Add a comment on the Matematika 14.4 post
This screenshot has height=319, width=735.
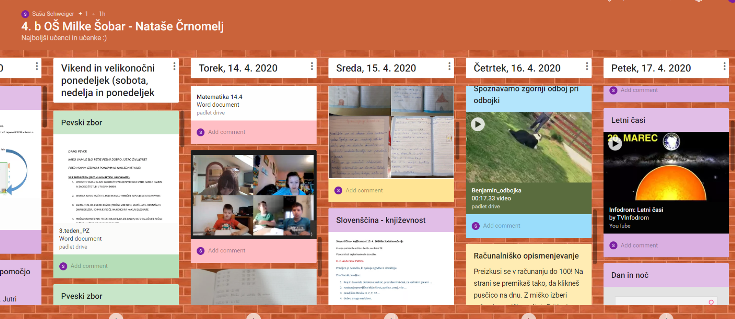(227, 132)
